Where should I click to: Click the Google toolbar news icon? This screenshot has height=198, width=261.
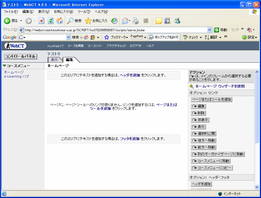(x=86, y=37)
